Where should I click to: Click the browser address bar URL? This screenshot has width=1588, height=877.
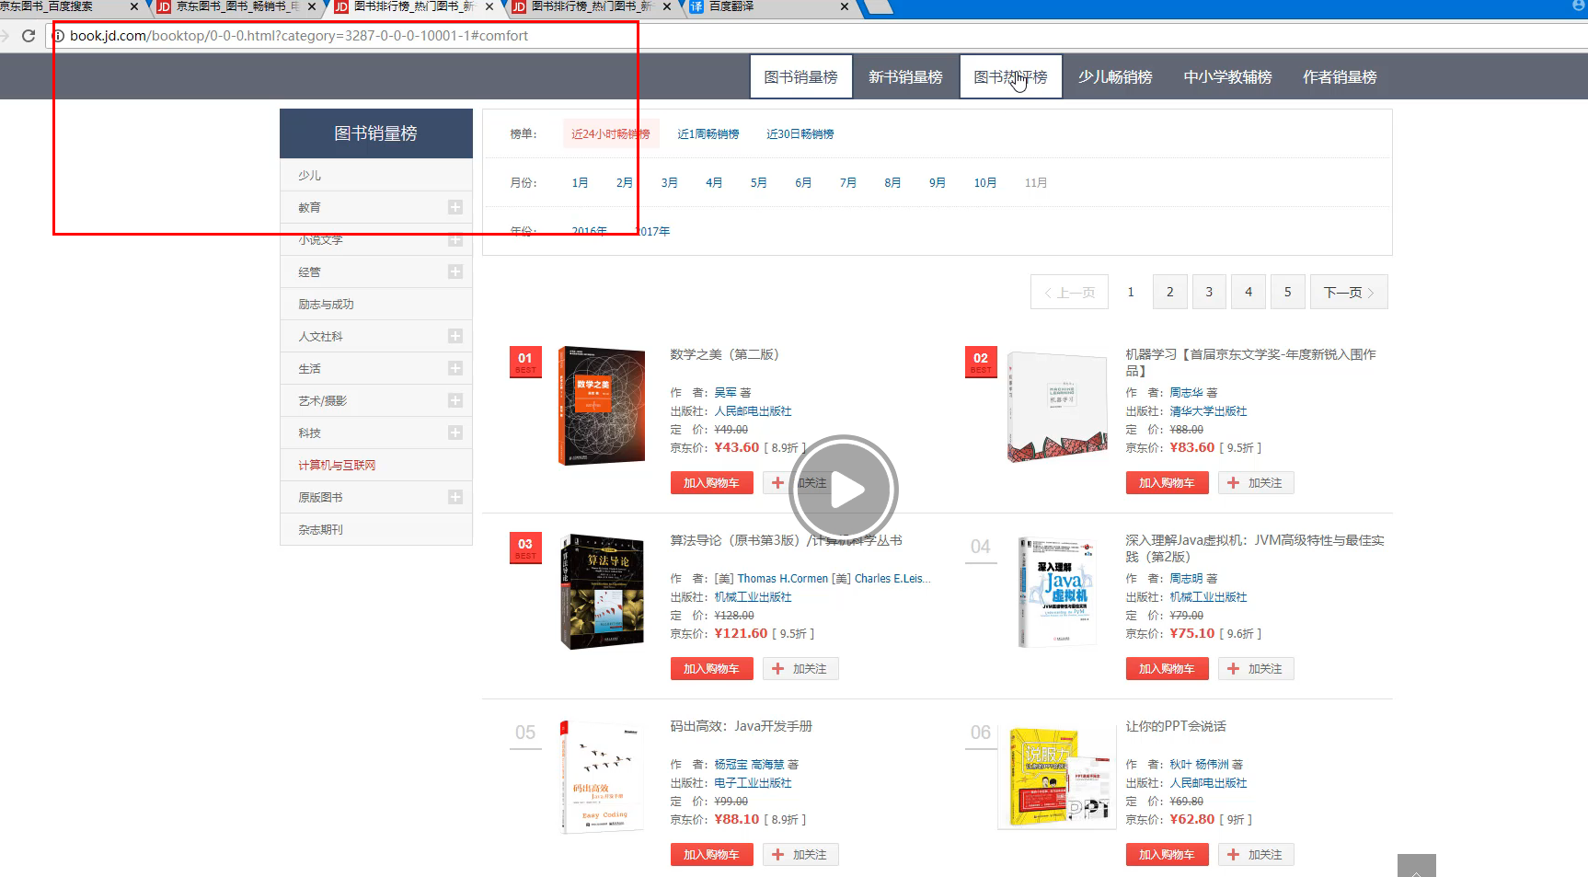[x=299, y=36]
